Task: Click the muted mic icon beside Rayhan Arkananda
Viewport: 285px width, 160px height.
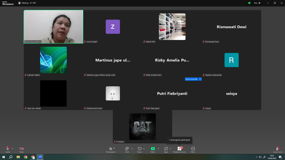Action: point(204,75)
